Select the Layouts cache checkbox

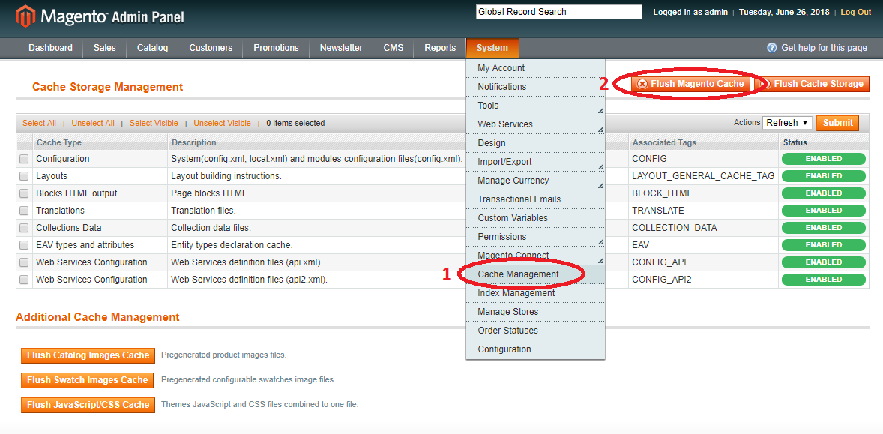pyautogui.click(x=24, y=176)
